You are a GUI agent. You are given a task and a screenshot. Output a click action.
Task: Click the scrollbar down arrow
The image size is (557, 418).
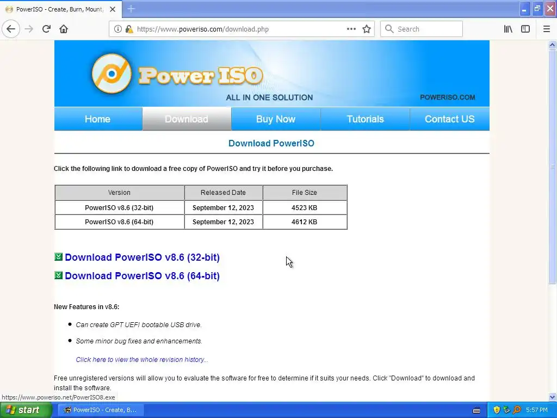pyautogui.click(x=552, y=397)
